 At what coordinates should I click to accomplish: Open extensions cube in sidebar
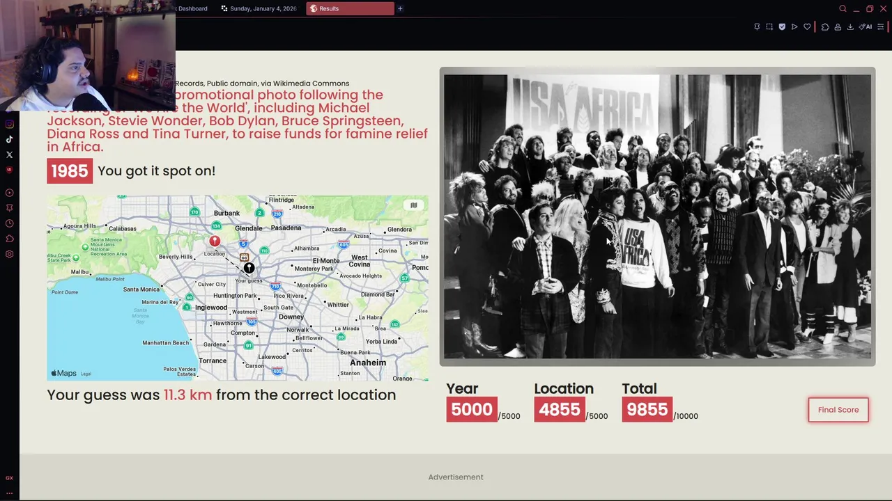(x=9, y=239)
